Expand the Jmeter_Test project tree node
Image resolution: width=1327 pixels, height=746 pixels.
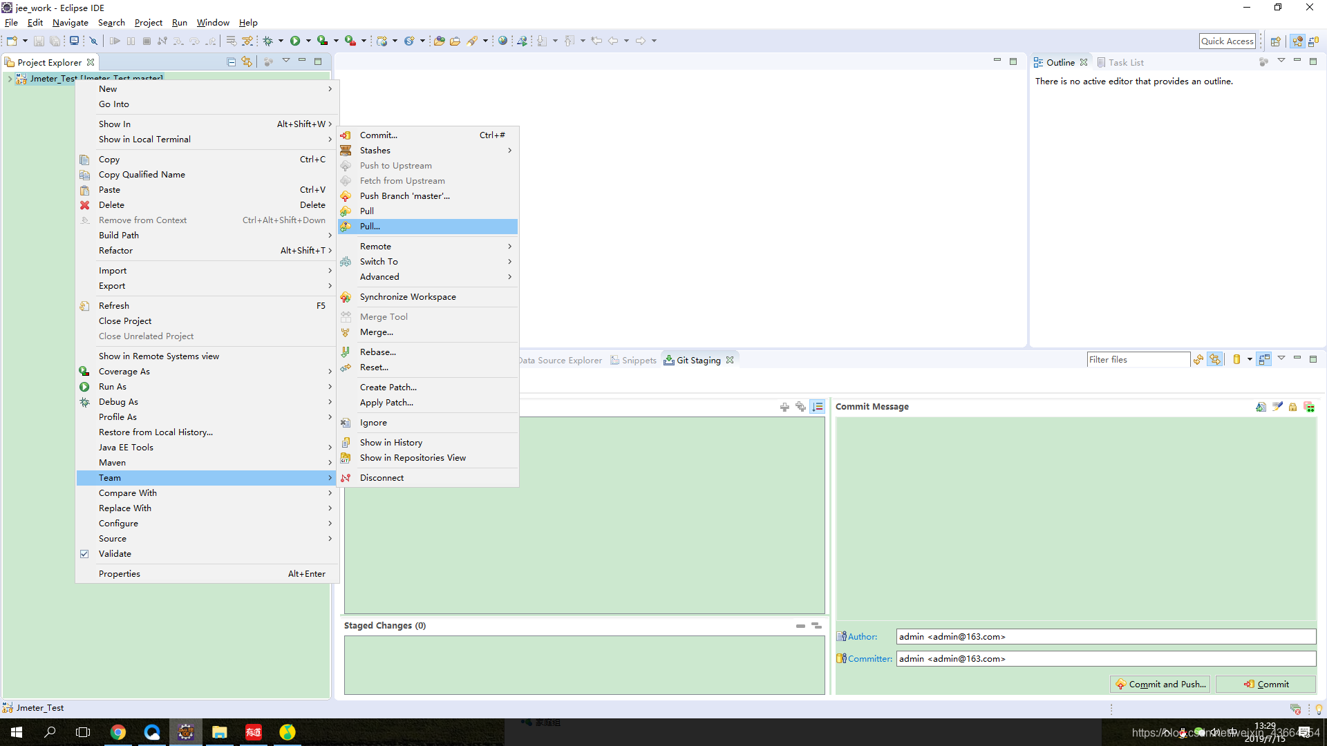9,79
